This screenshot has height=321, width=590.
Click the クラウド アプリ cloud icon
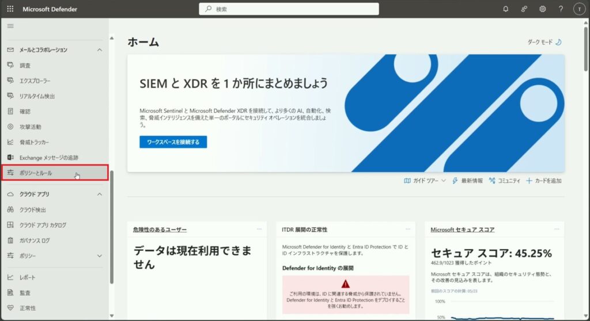[x=10, y=194]
